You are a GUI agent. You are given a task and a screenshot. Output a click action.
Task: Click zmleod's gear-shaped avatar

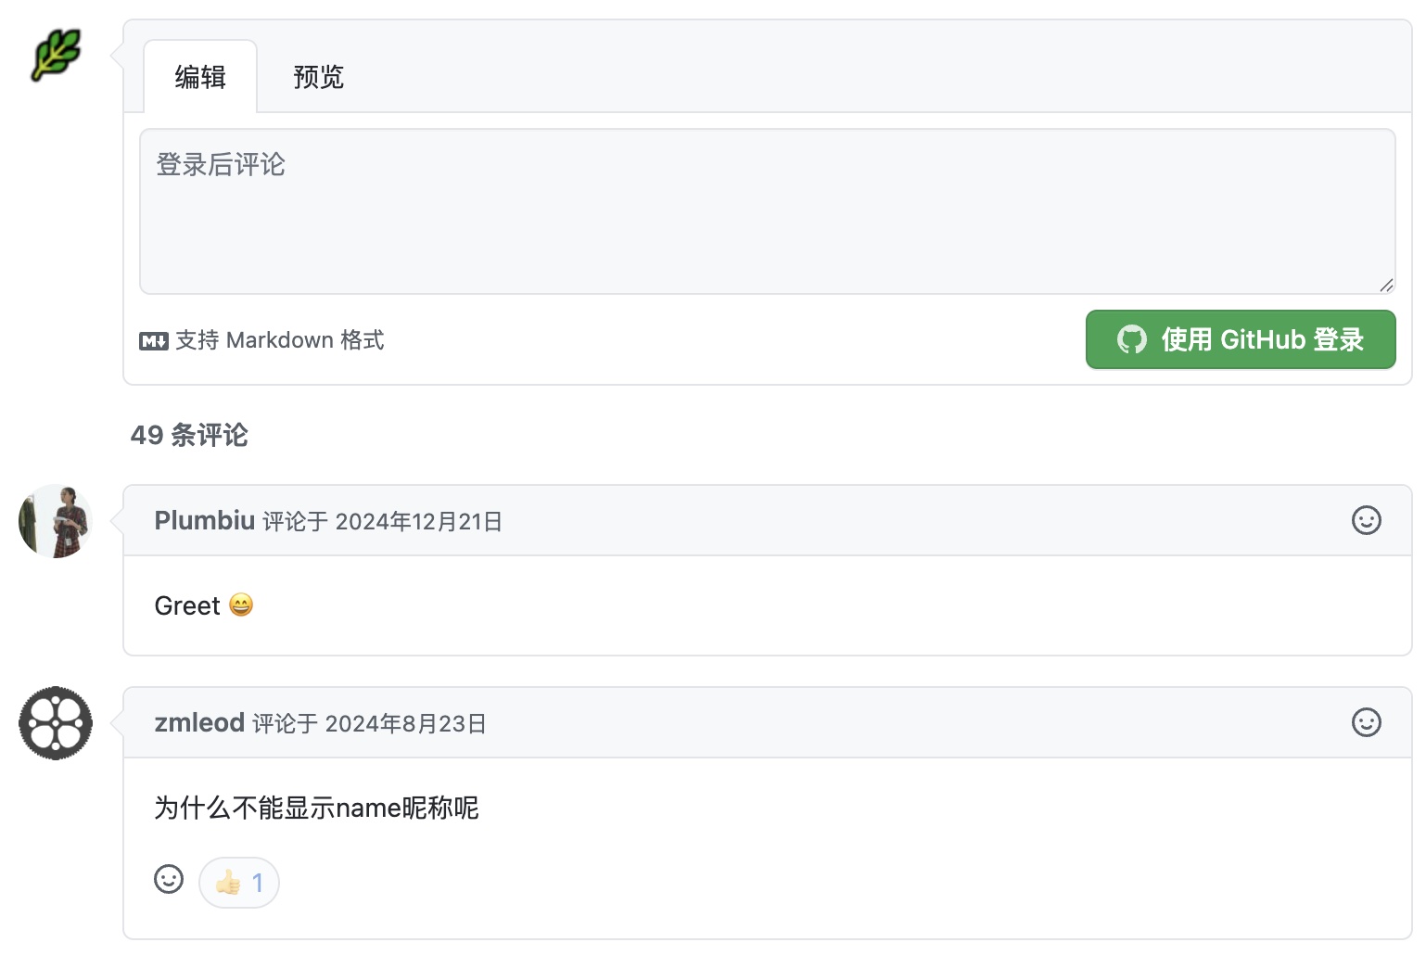(x=56, y=723)
